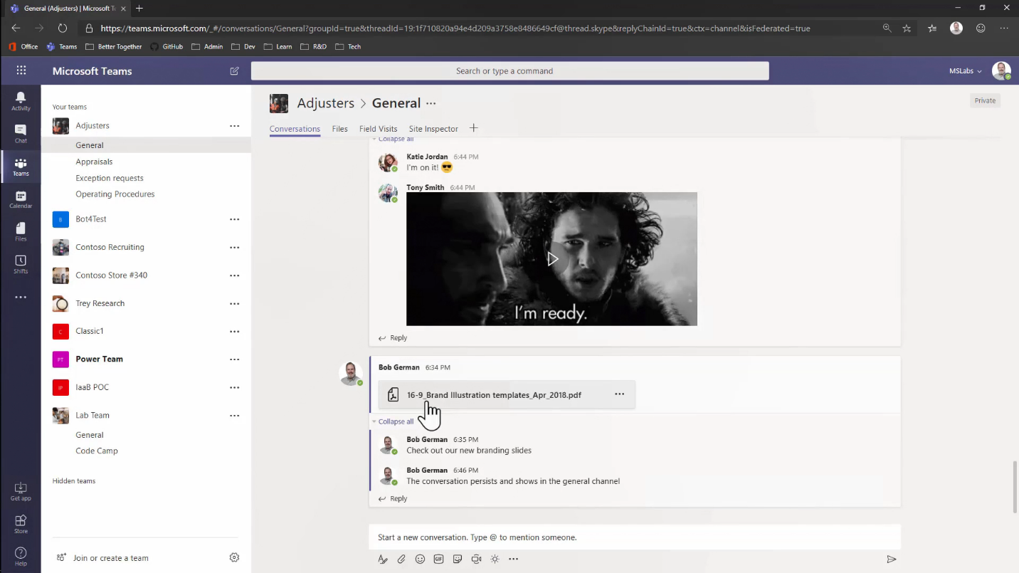This screenshot has width=1019, height=573.
Task: Send the message with arrow icon
Action: tap(891, 559)
